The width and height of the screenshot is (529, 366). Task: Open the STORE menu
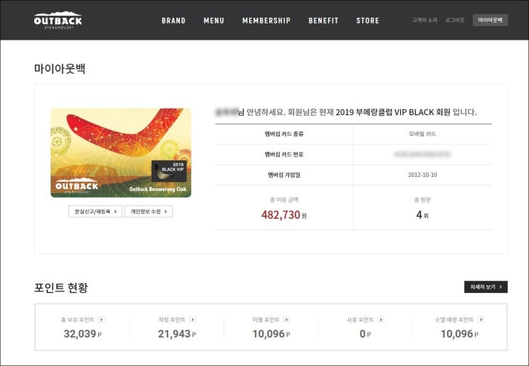point(367,21)
